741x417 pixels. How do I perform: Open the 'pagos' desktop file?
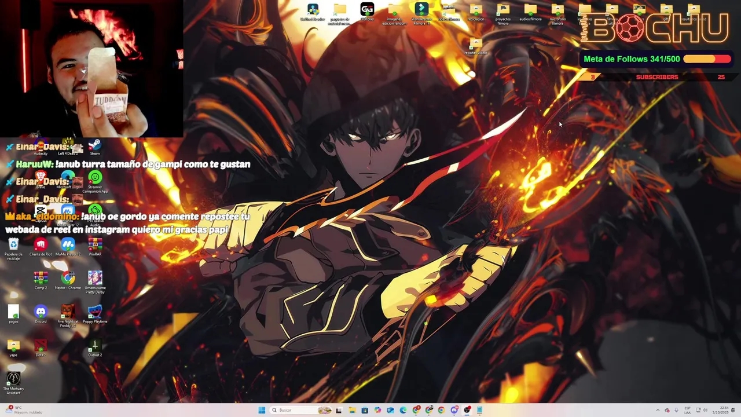[13, 314]
